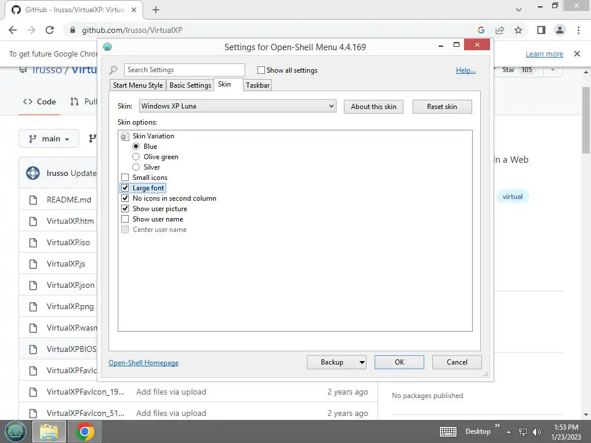Open the main branch dropdown on GitHub
The height and width of the screenshot is (443, 591).
pyautogui.click(x=49, y=138)
